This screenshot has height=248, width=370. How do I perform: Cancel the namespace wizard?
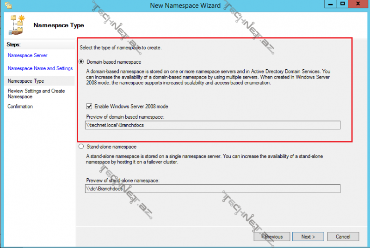(x=343, y=236)
